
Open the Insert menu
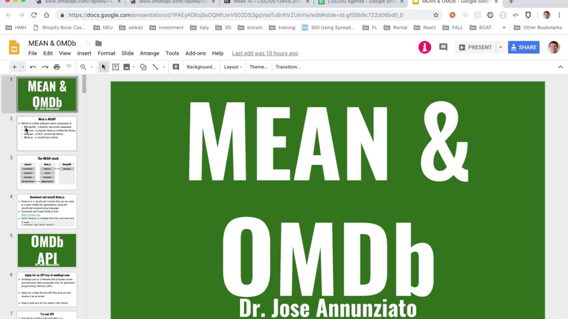coord(84,53)
